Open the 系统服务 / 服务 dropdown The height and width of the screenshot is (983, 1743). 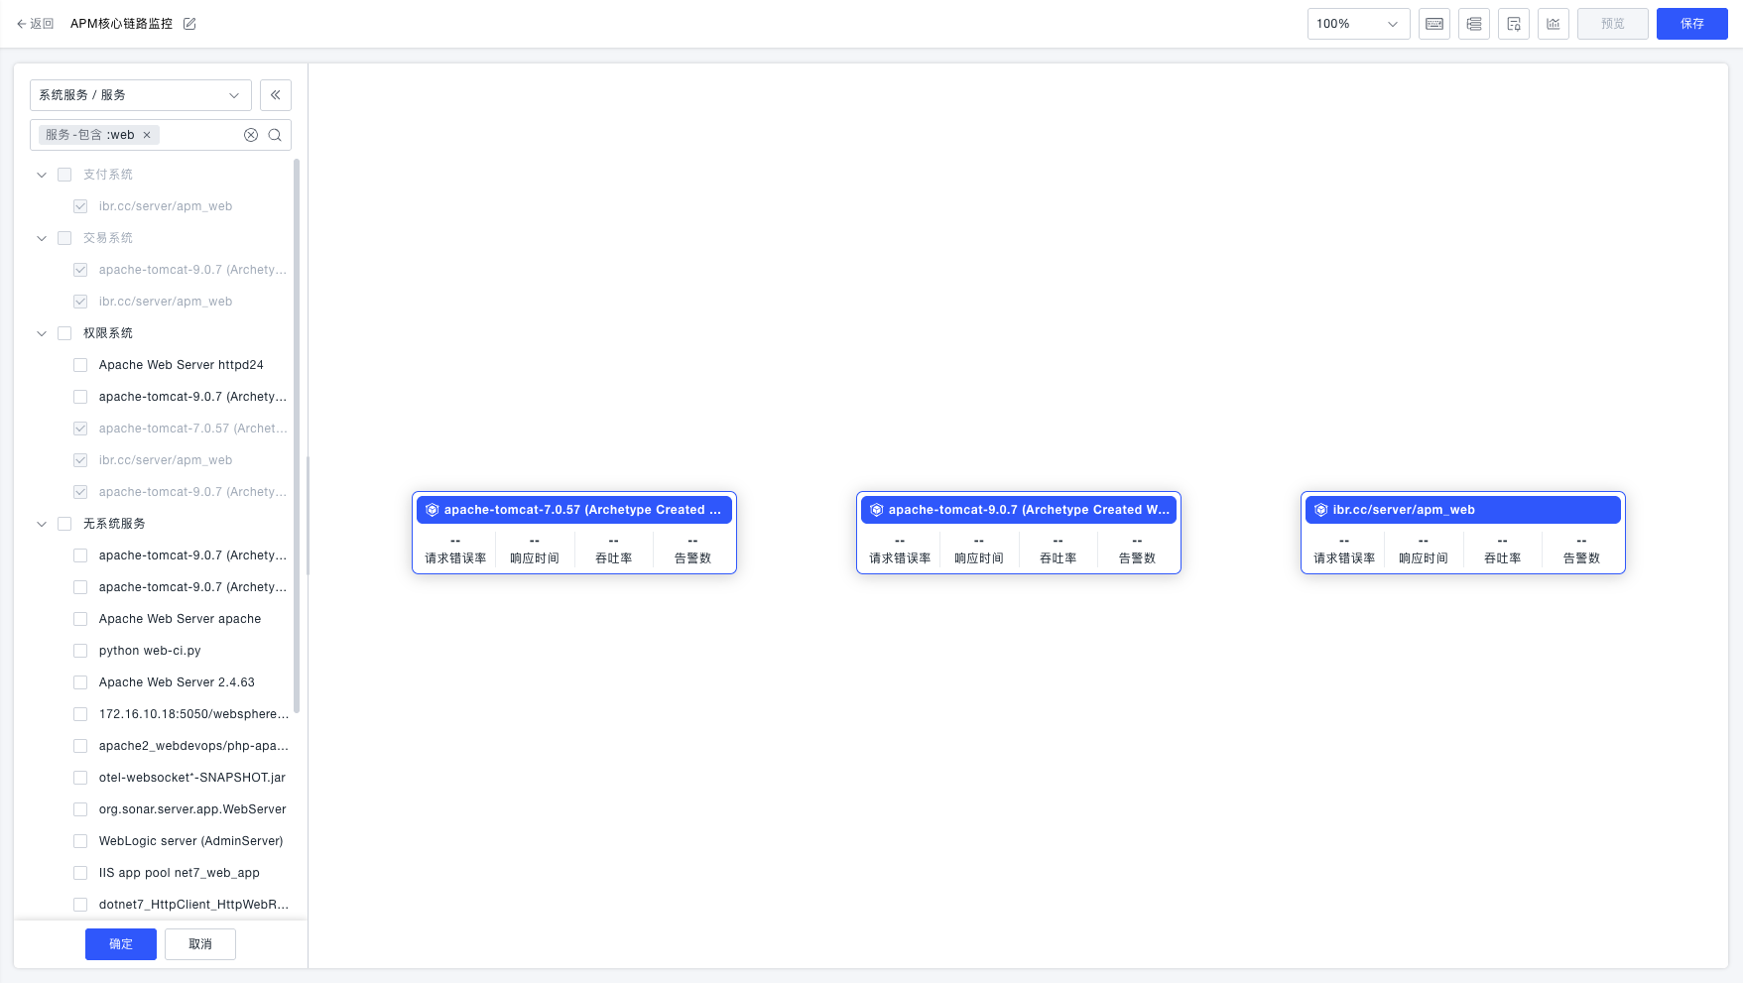point(140,95)
